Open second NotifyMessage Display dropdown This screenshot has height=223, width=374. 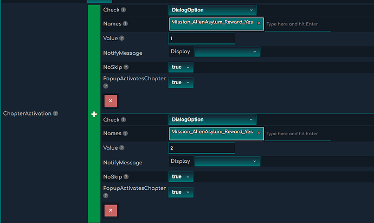[227, 161]
